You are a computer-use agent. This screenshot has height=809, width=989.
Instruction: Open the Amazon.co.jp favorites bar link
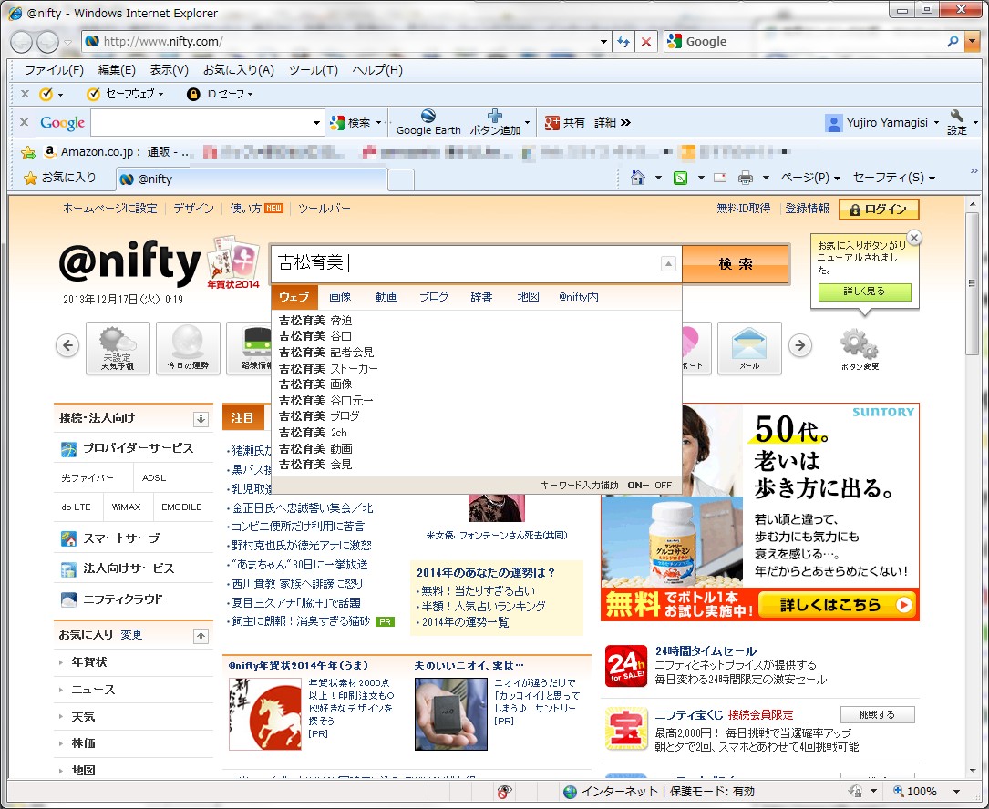[x=118, y=152]
